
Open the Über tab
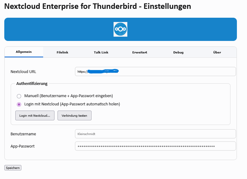point(217,53)
